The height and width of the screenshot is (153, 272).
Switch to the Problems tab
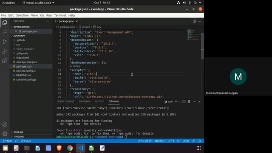85,102
